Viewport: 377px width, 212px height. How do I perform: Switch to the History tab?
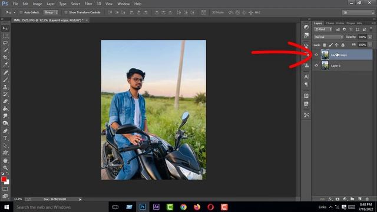click(x=340, y=23)
